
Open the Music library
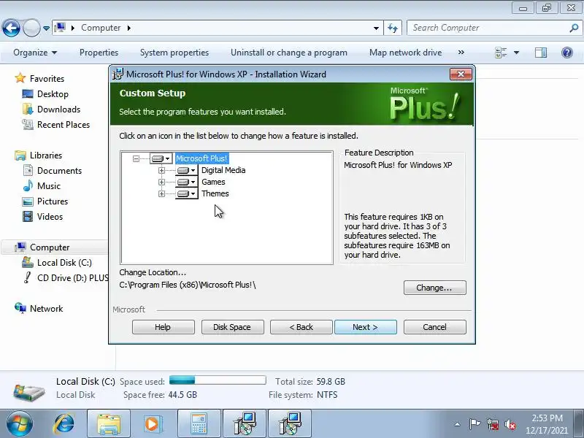pyautogui.click(x=49, y=186)
